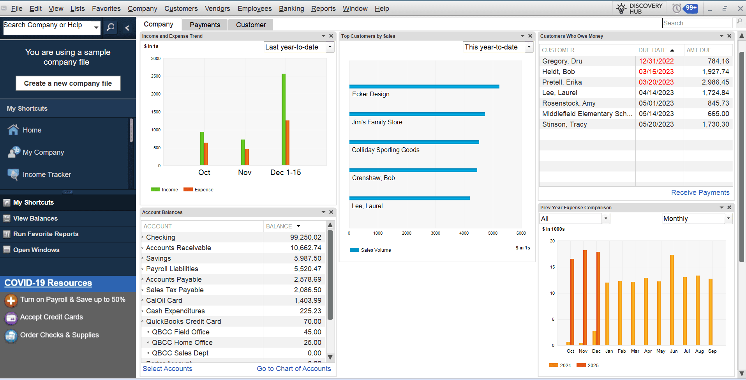This screenshot has height=380, width=746.
Task: Click Turn on Payroll plus icon
Action: [11, 300]
